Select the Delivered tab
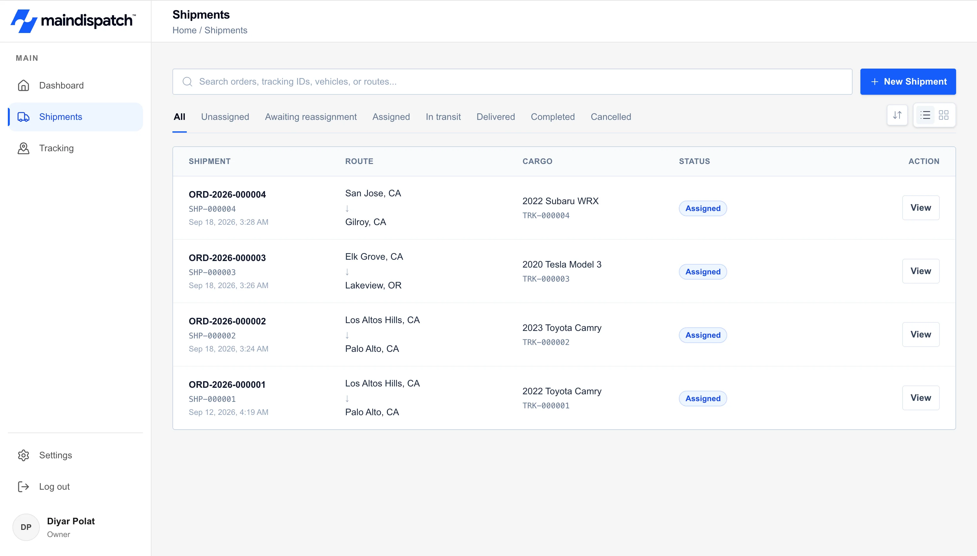Screen dimensions: 977x556 pyautogui.click(x=496, y=117)
